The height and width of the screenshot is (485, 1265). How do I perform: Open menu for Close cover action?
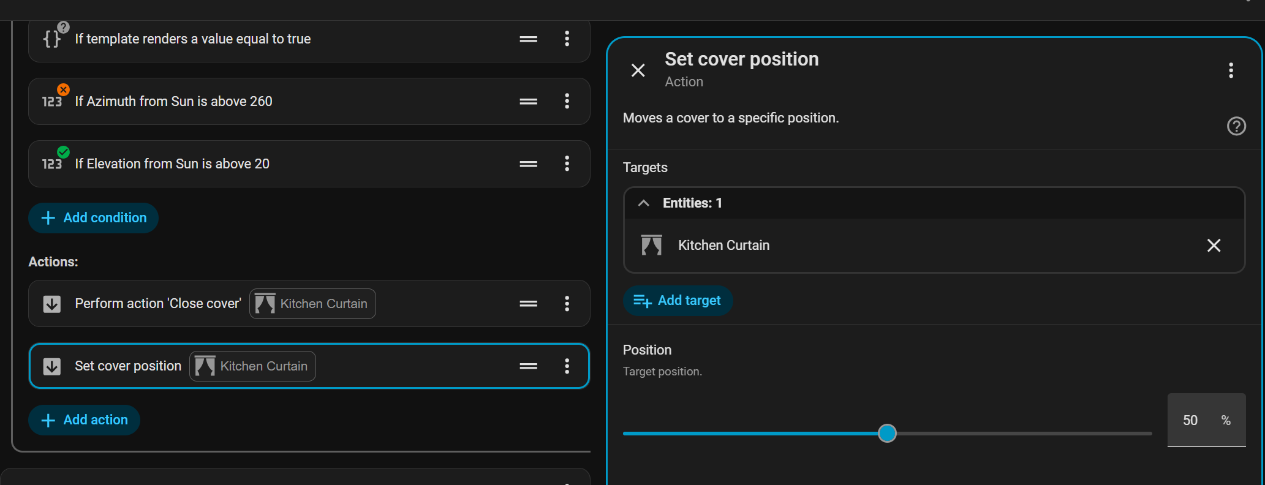tap(567, 304)
